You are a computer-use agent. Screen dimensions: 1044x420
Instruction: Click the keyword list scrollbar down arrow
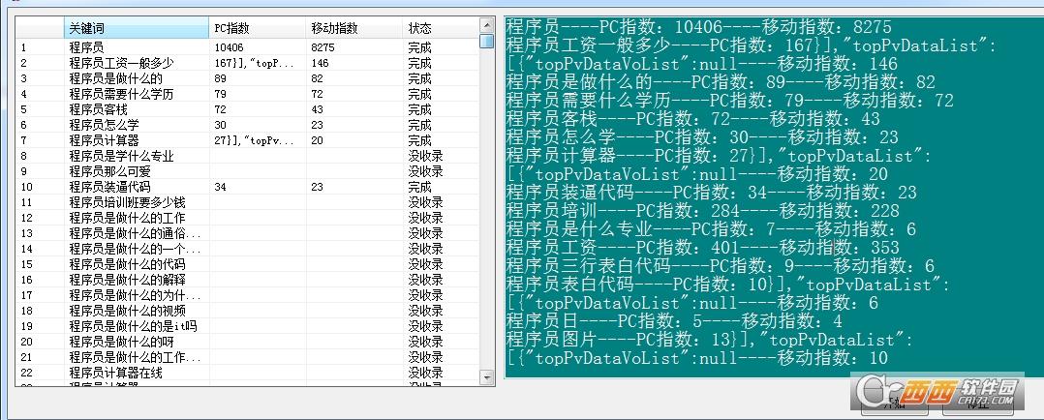tap(487, 377)
